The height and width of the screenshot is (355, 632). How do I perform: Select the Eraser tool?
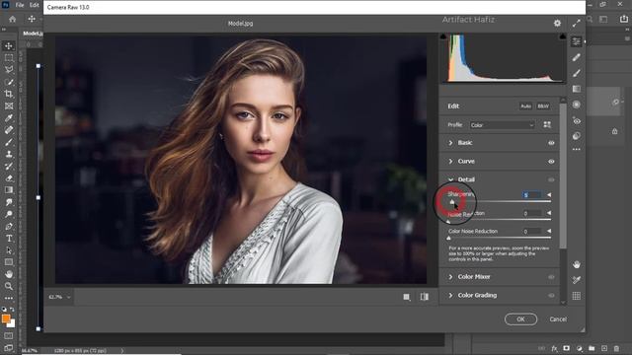[9, 178]
